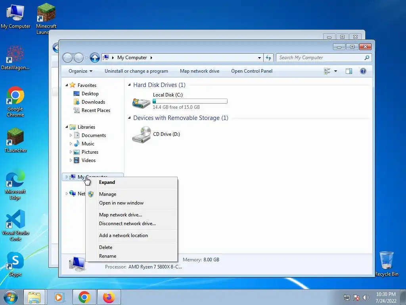The height and width of the screenshot is (305, 406).
Task: Click Open Control Panel toolbar button
Action: (252, 71)
